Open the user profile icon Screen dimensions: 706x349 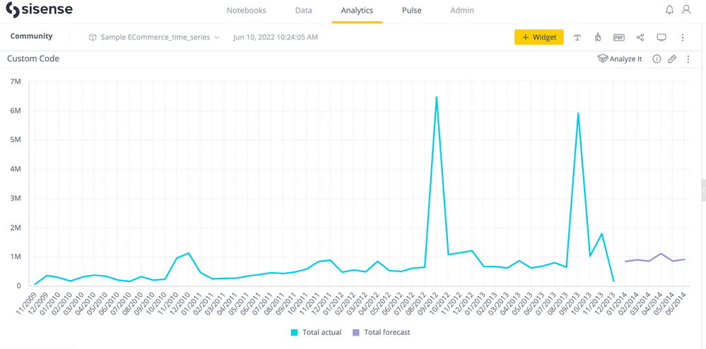[686, 10]
